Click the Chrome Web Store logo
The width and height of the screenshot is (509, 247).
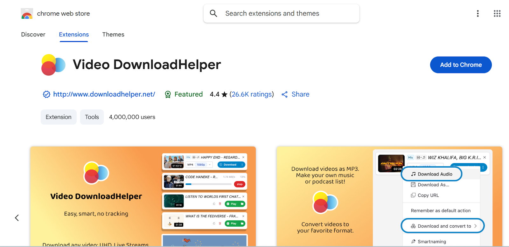(27, 14)
